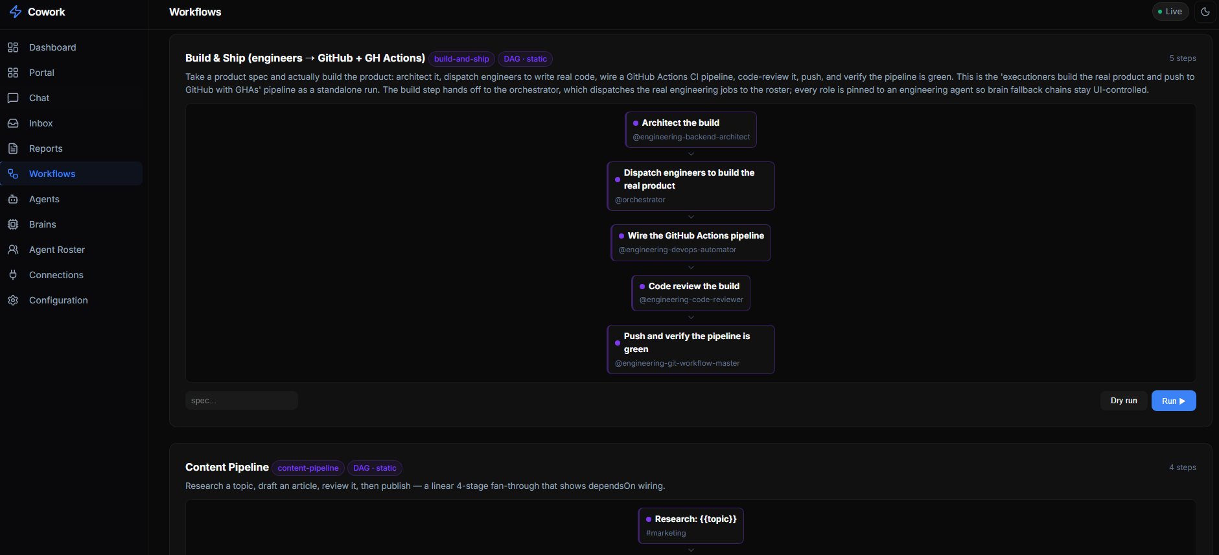Screen dimensions: 1219x555
Task: Open the Configuration page
Action: pyautogui.click(x=71, y=300)
